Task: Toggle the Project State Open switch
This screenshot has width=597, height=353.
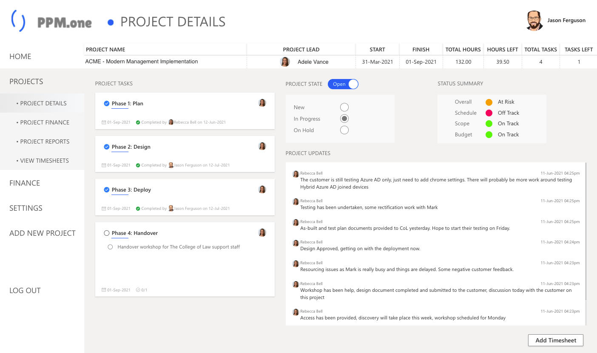Action: click(343, 84)
